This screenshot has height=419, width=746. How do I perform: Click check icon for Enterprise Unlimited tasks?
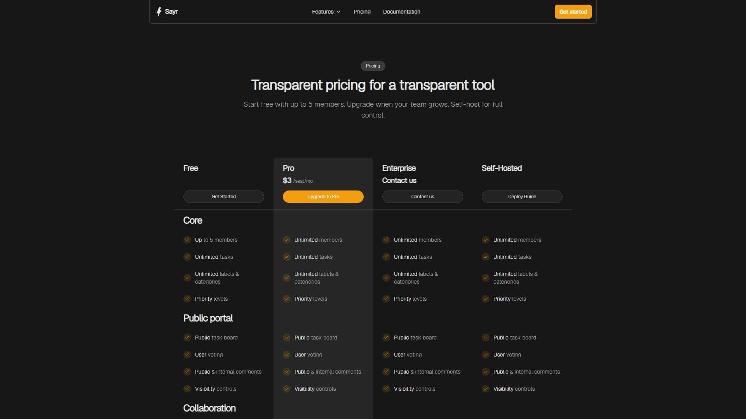(x=386, y=257)
